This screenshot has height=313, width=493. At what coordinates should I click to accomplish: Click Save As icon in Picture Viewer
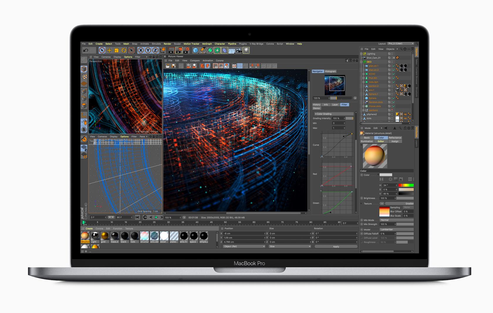pyautogui.click(x=173, y=66)
